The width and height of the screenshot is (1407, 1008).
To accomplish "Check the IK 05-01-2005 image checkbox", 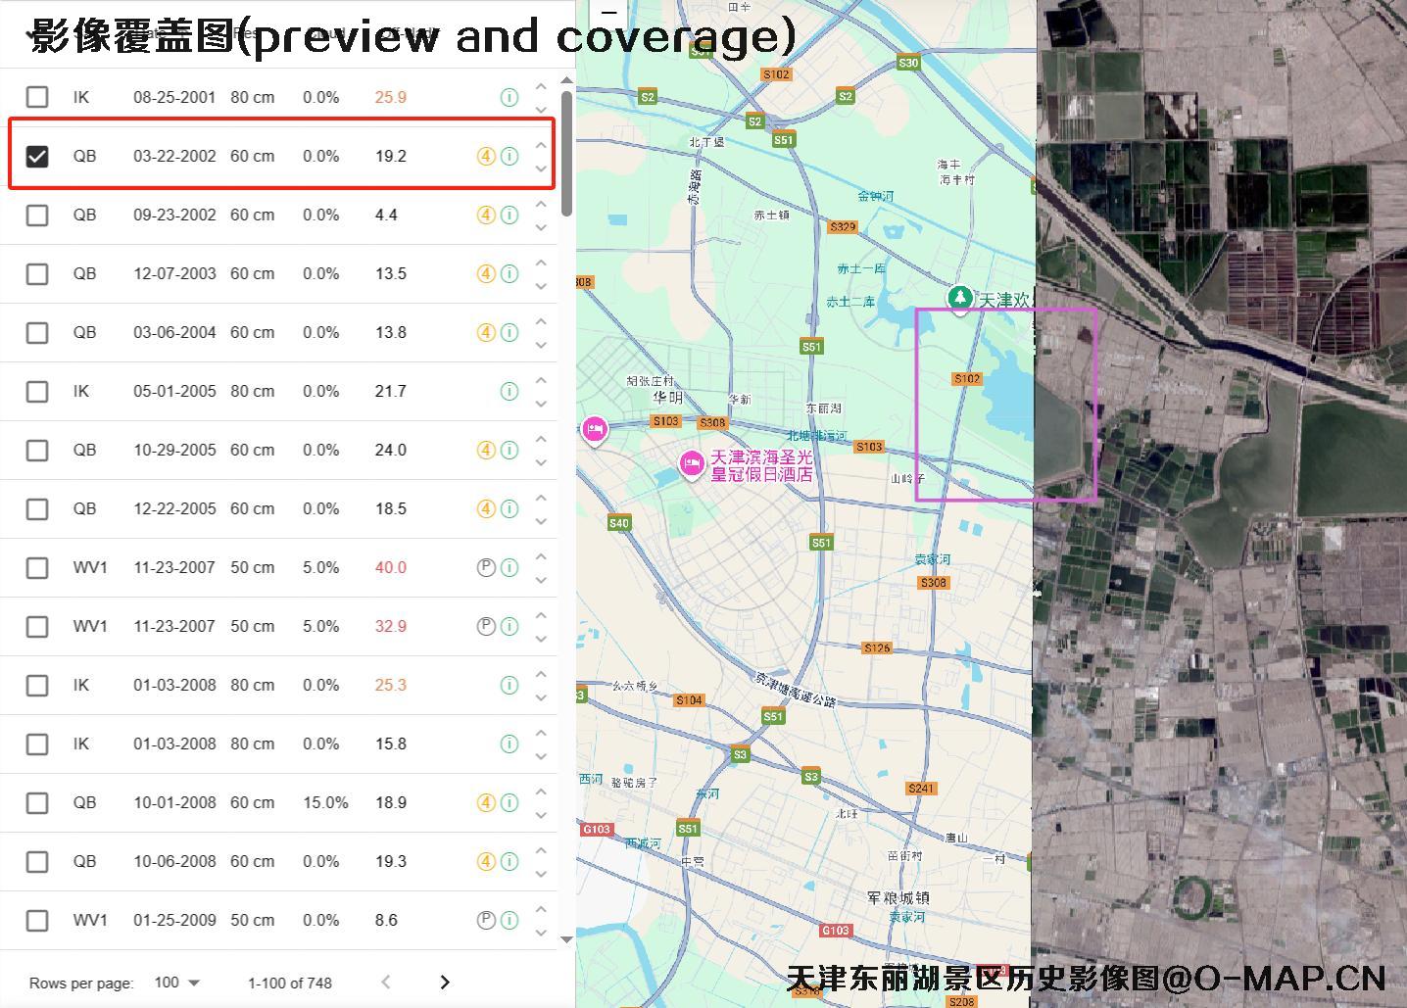I will pos(37,391).
